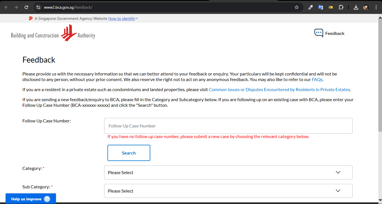The image size is (382, 204).
Task: Click the Search button
Action: (x=129, y=153)
